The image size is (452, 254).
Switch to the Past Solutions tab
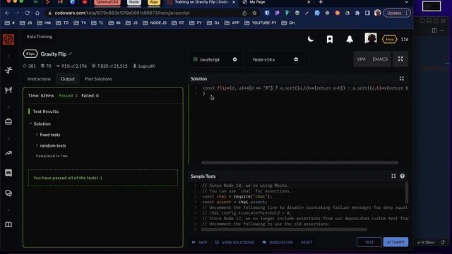98,79
